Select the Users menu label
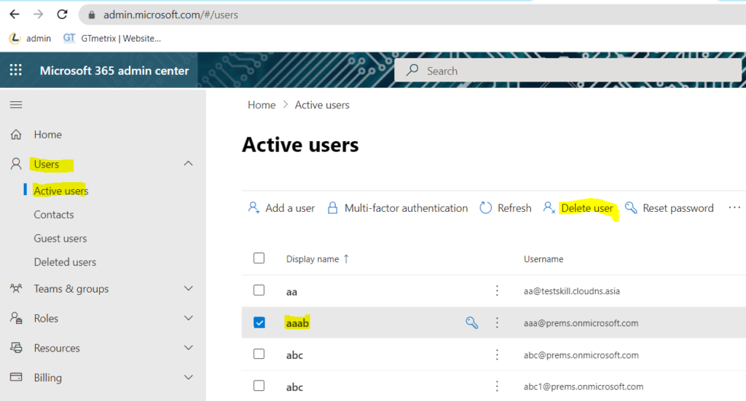This screenshot has height=401, width=746. point(47,164)
